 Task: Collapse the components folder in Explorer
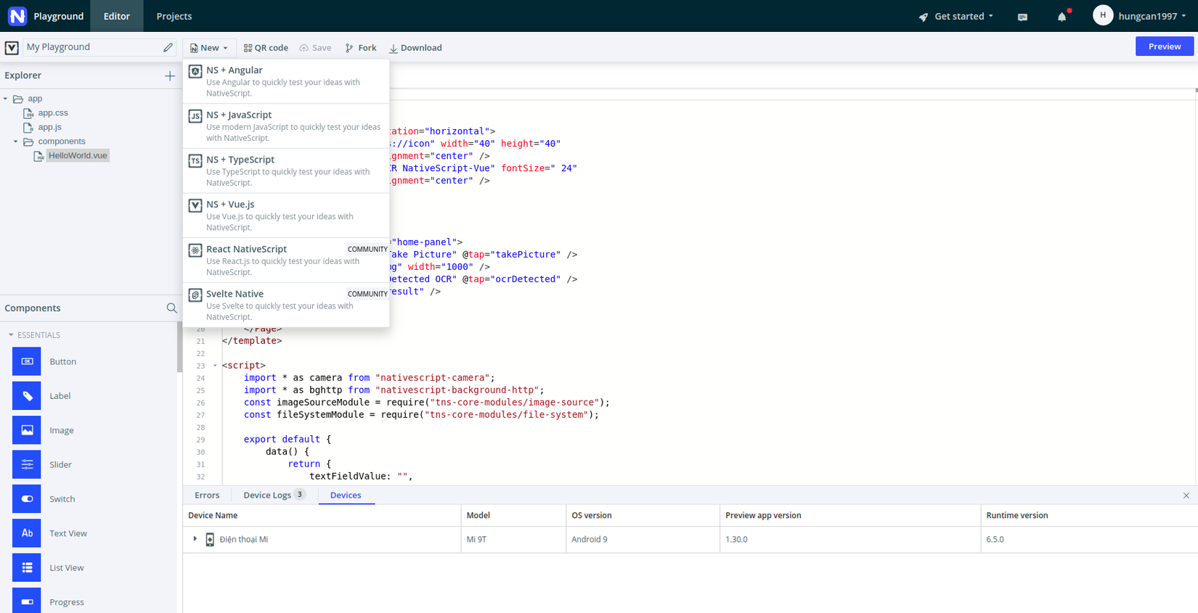tap(16, 141)
